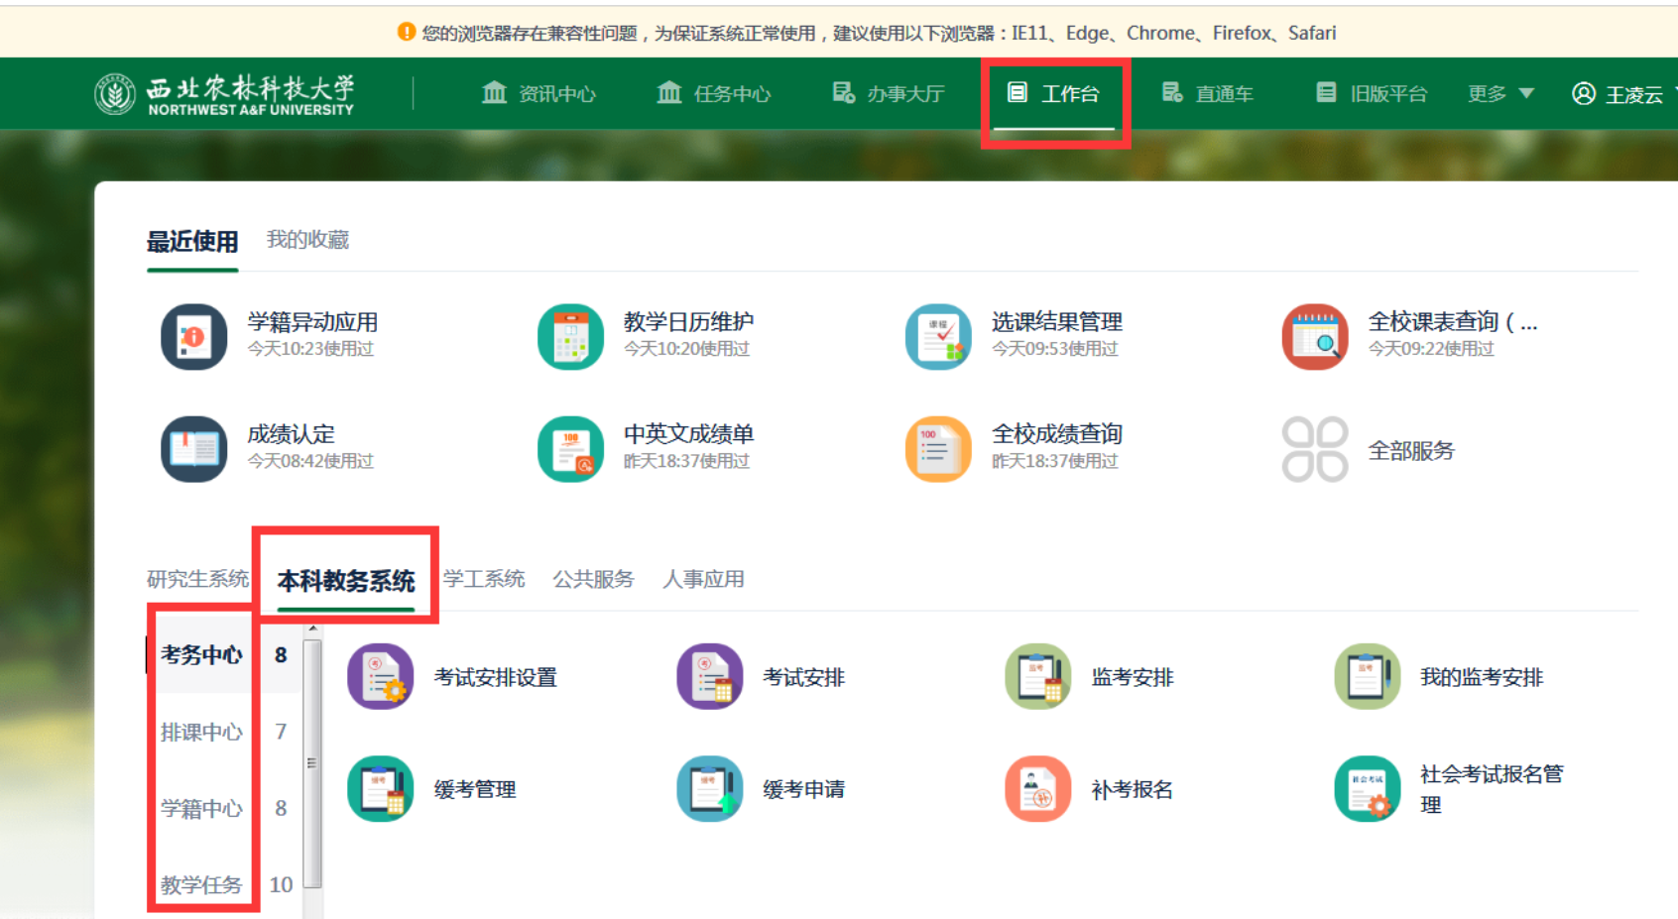Image resolution: width=1678 pixels, height=919 pixels.
Task: Click the Northwest A&F University logo
Action: pyautogui.click(x=224, y=94)
